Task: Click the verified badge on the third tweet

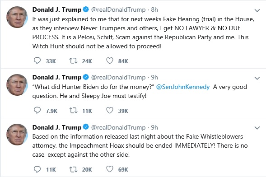Action: [x=86, y=127]
